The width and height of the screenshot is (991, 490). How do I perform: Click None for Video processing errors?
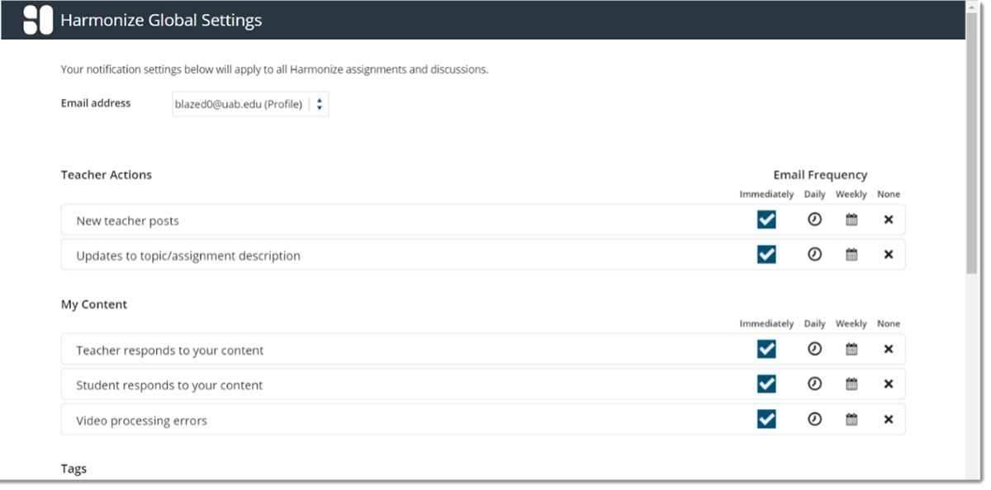pos(889,419)
